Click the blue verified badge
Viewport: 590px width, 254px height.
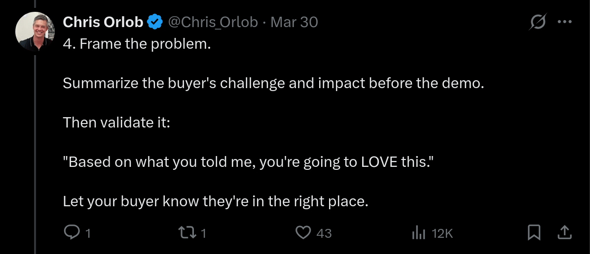(x=156, y=22)
